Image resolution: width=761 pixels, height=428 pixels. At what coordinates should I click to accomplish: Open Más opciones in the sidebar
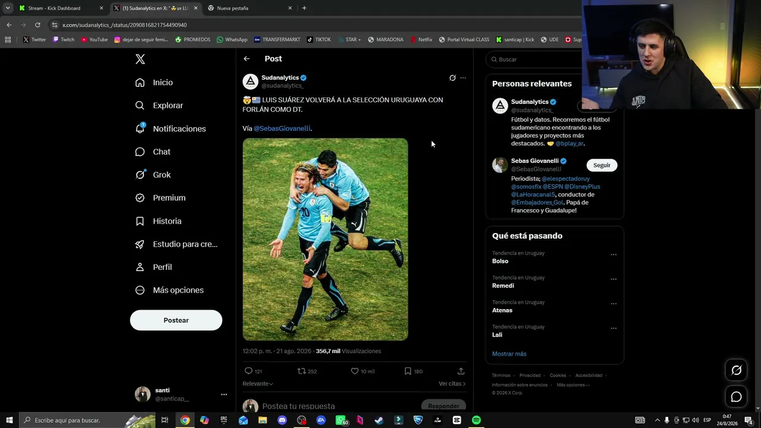pos(169,290)
